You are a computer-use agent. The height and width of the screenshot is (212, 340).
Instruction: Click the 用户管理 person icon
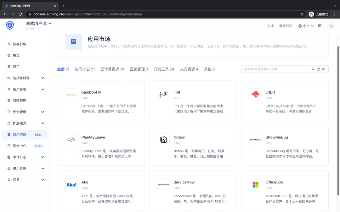point(9,89)
